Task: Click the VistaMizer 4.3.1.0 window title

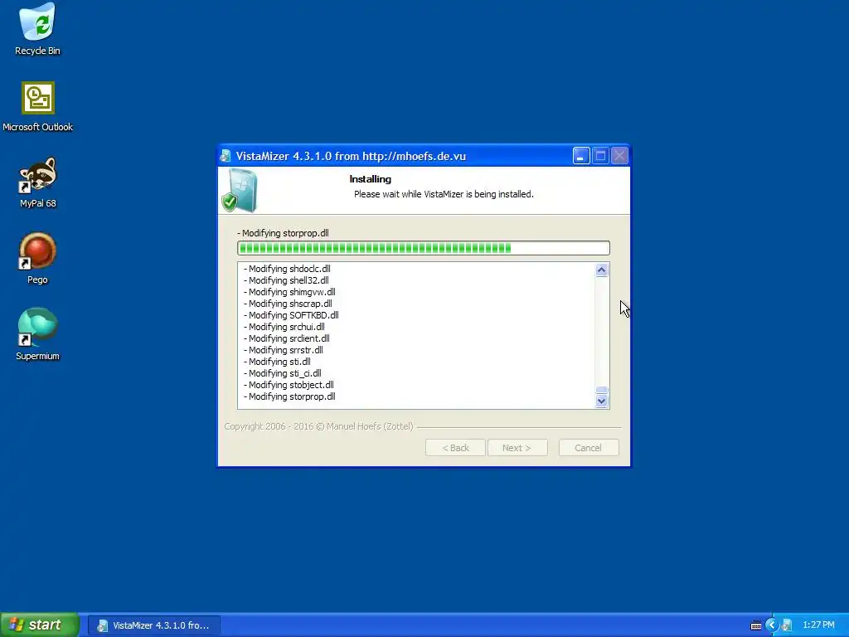Action: click(x=351, y=156)
